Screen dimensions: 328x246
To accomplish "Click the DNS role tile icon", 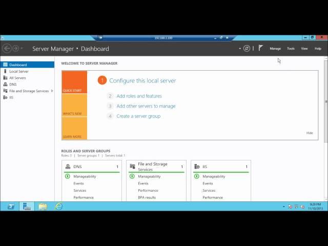I will click(x=68, y=167).
